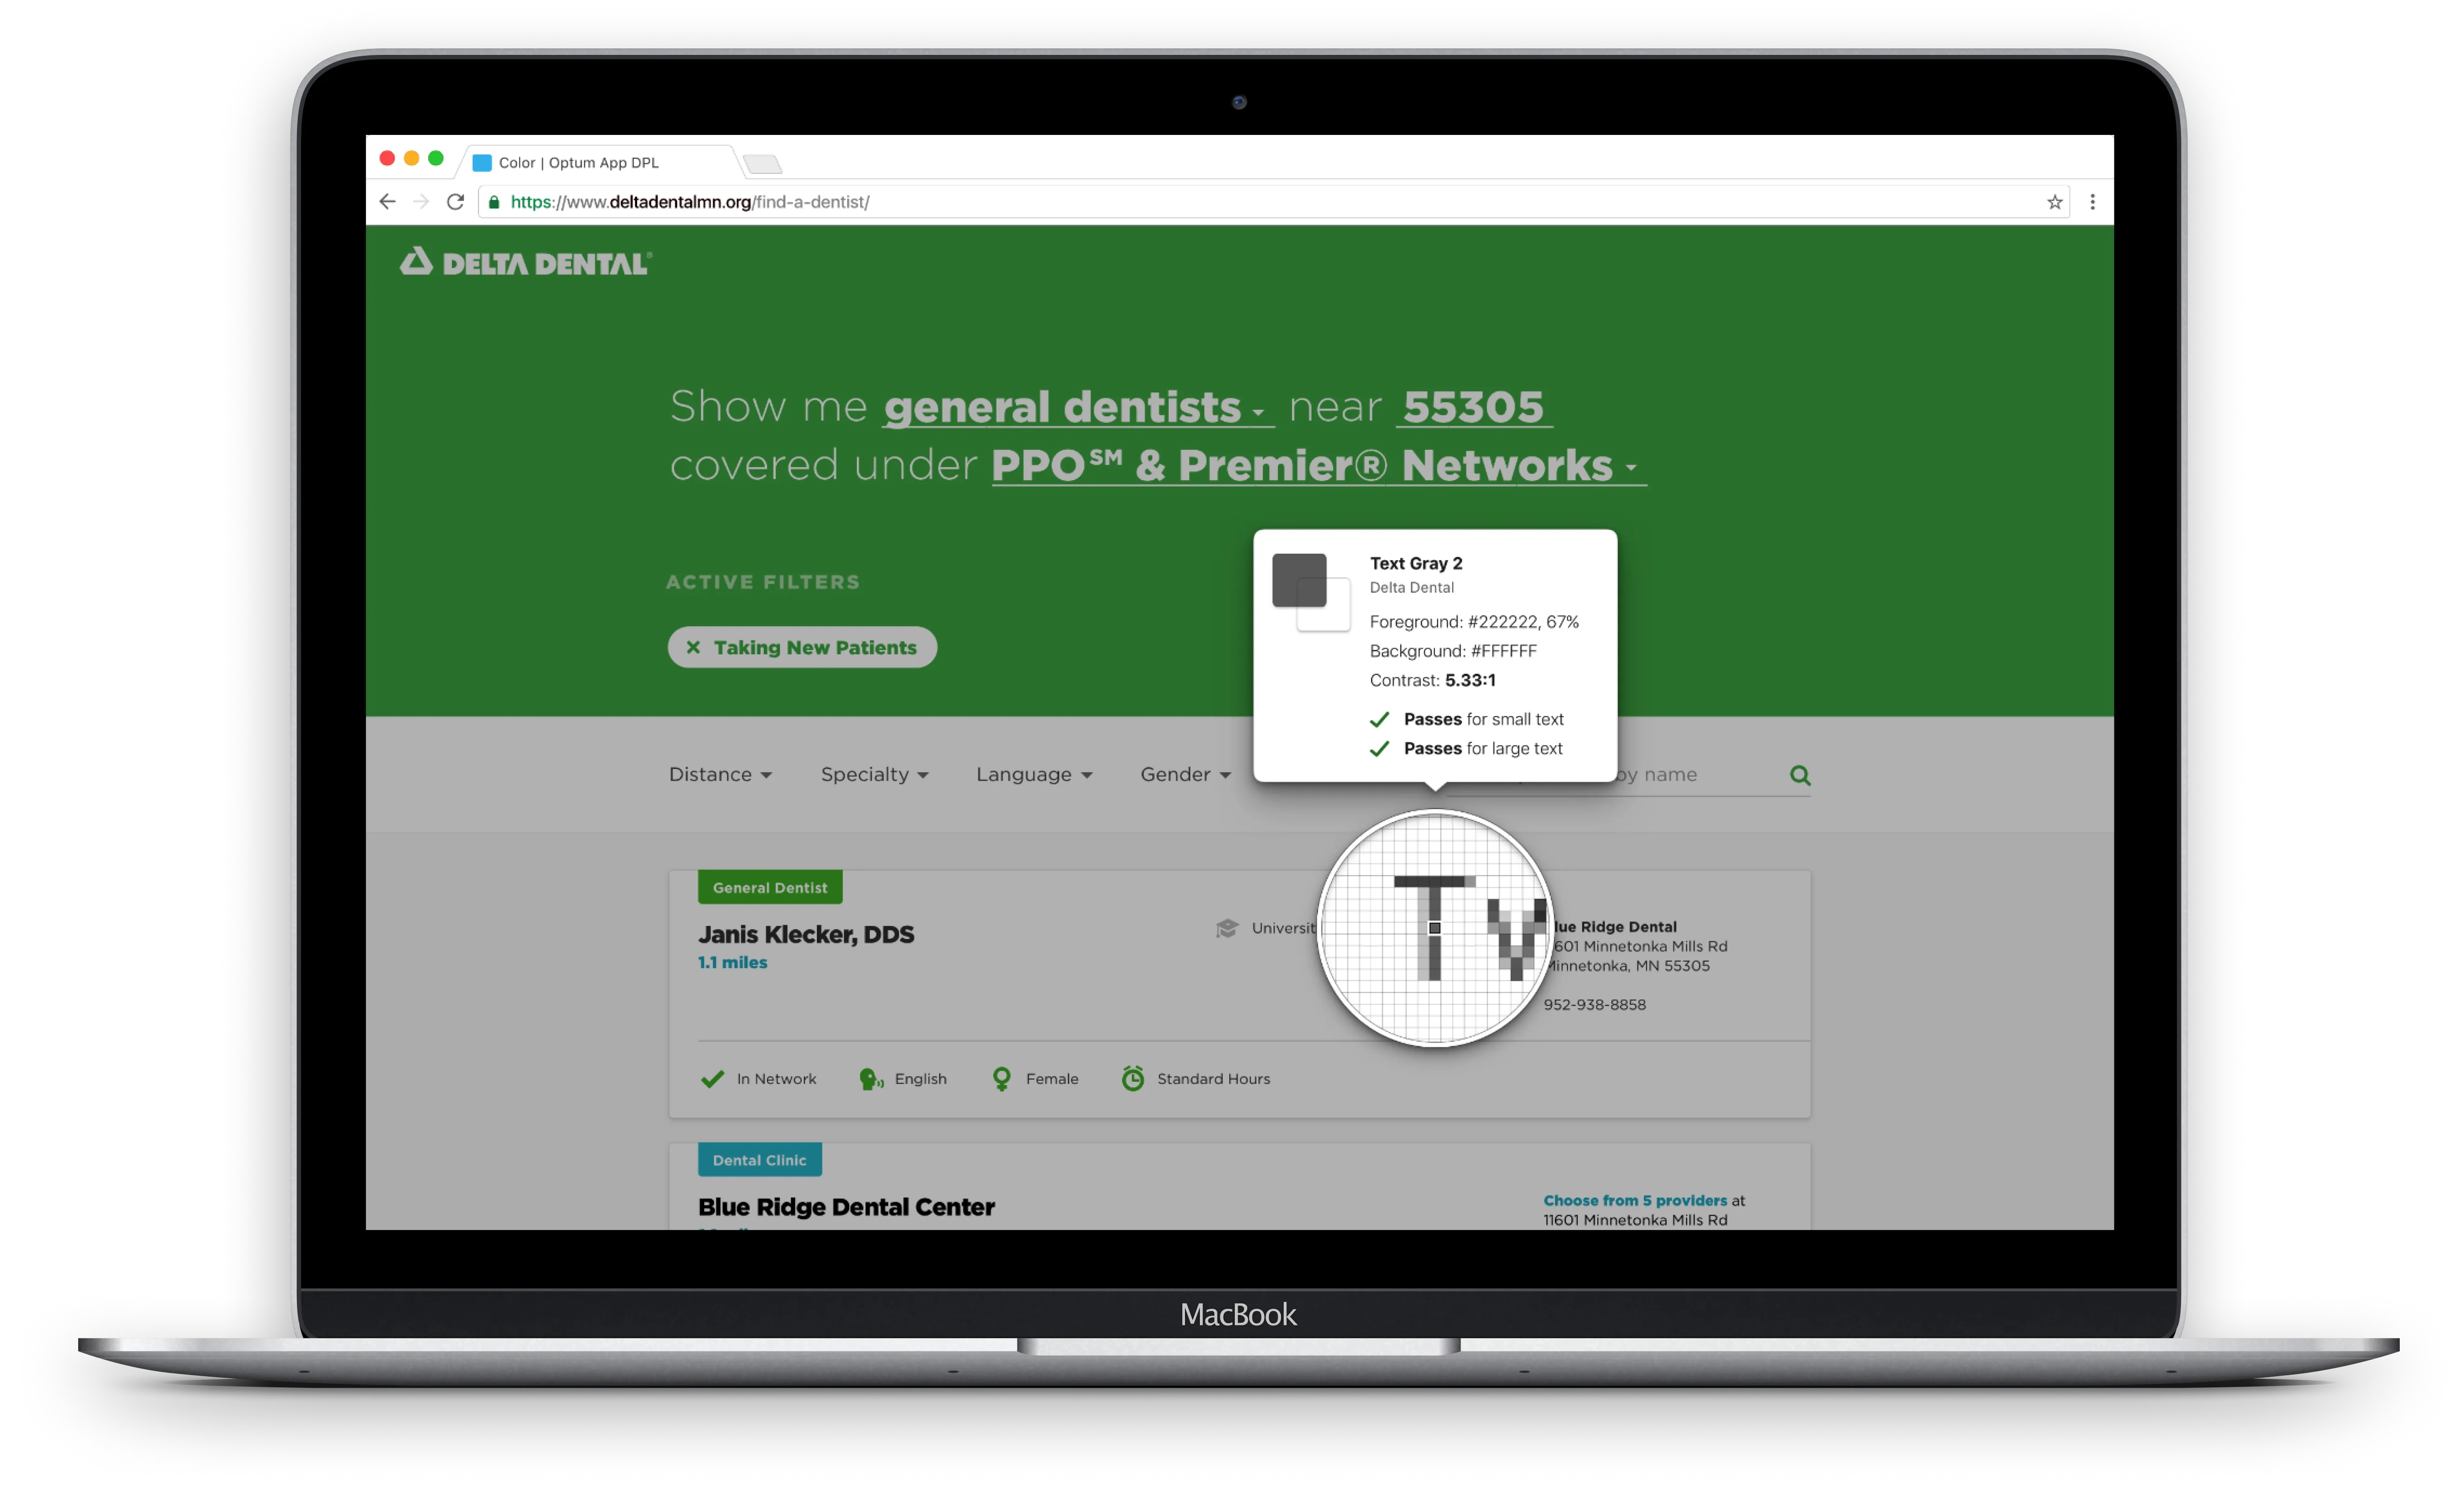
Task: Click the Text Gray 2 tooltip title
Action: 1416,563
